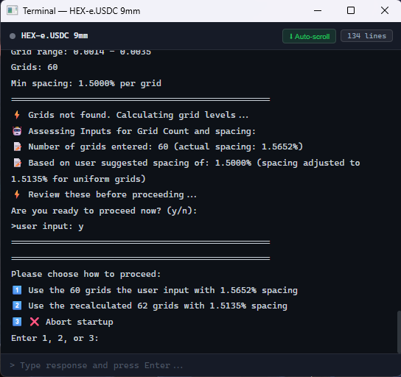Click lightning icon beside Grids not found
401x377 pixels.
(x=17, y=115)
